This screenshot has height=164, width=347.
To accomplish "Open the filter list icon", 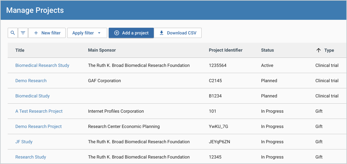I will pos(23,33).
